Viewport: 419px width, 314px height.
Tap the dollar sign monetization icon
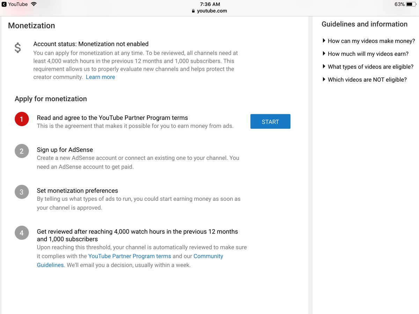[17, 48]
